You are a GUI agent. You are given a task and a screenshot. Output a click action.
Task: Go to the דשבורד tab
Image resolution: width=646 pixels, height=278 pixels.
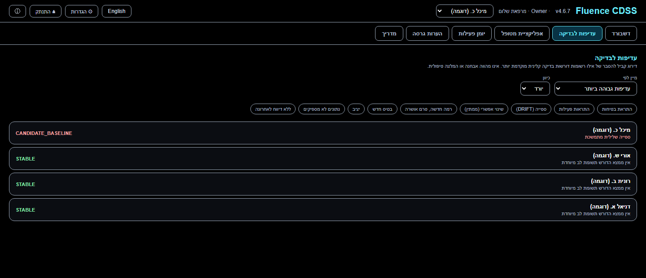point(621,34)
